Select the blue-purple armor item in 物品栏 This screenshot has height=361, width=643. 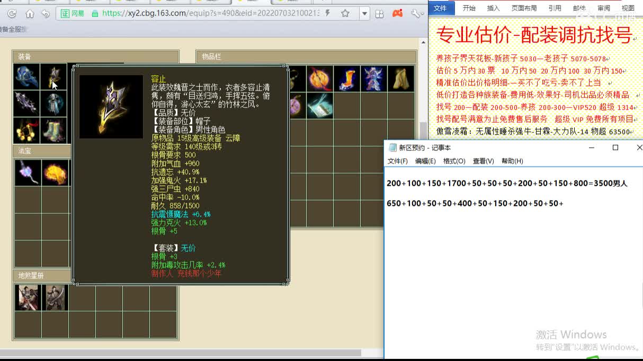[374, 78]
